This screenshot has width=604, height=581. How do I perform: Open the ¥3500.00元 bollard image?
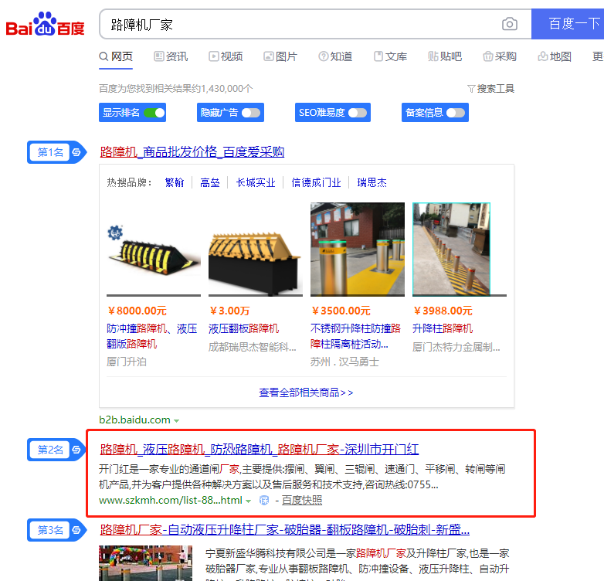pyautogui.click(x=358, y=250)
